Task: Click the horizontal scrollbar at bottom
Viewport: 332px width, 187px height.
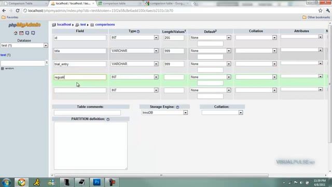Action: pos(161,176)
